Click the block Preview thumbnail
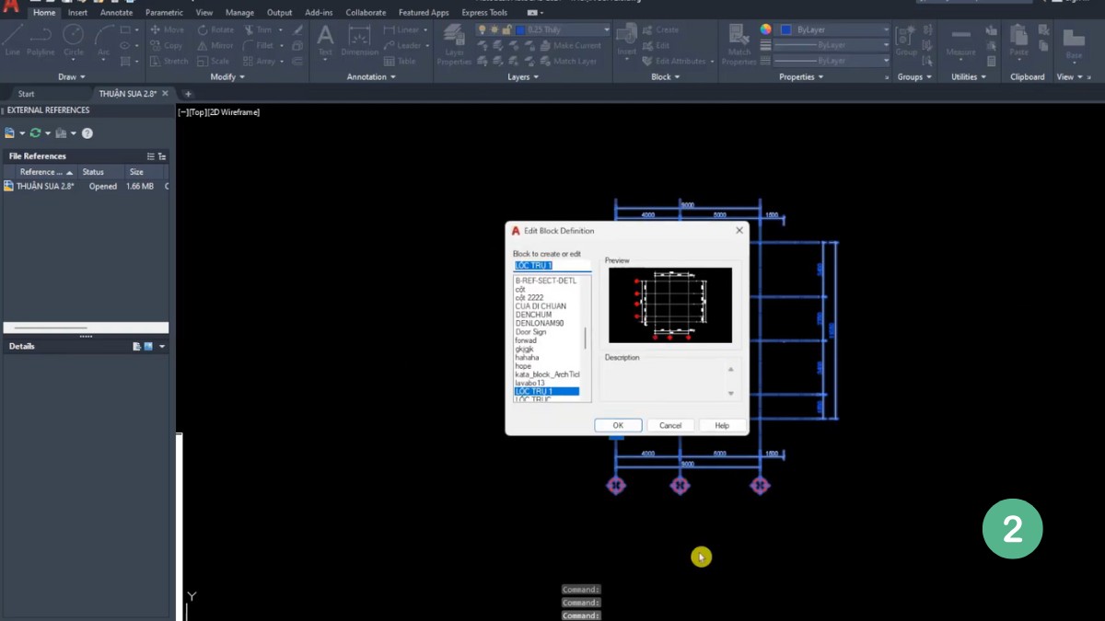This screenshot has width=1105, height=621. 670,305
